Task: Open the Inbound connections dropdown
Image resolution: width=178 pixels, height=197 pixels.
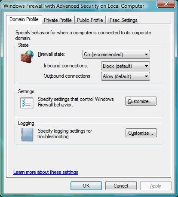Action: point(126,66)
